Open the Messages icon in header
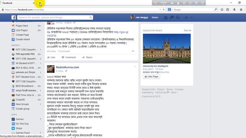Screen dimensions: 246x138 point(172,18)
